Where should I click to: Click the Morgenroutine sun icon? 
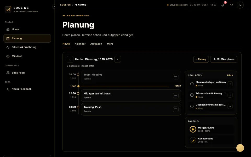193,129
